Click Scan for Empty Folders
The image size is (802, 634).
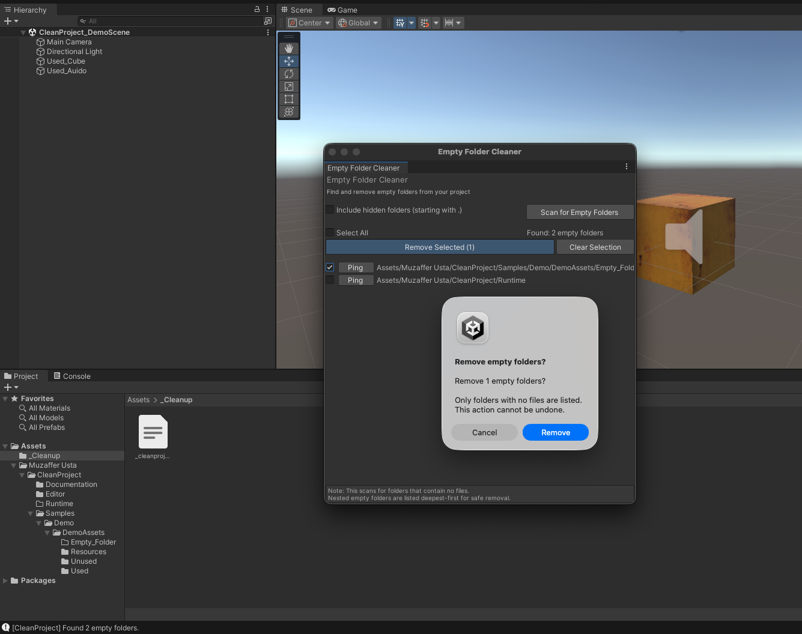coord(579,212)
